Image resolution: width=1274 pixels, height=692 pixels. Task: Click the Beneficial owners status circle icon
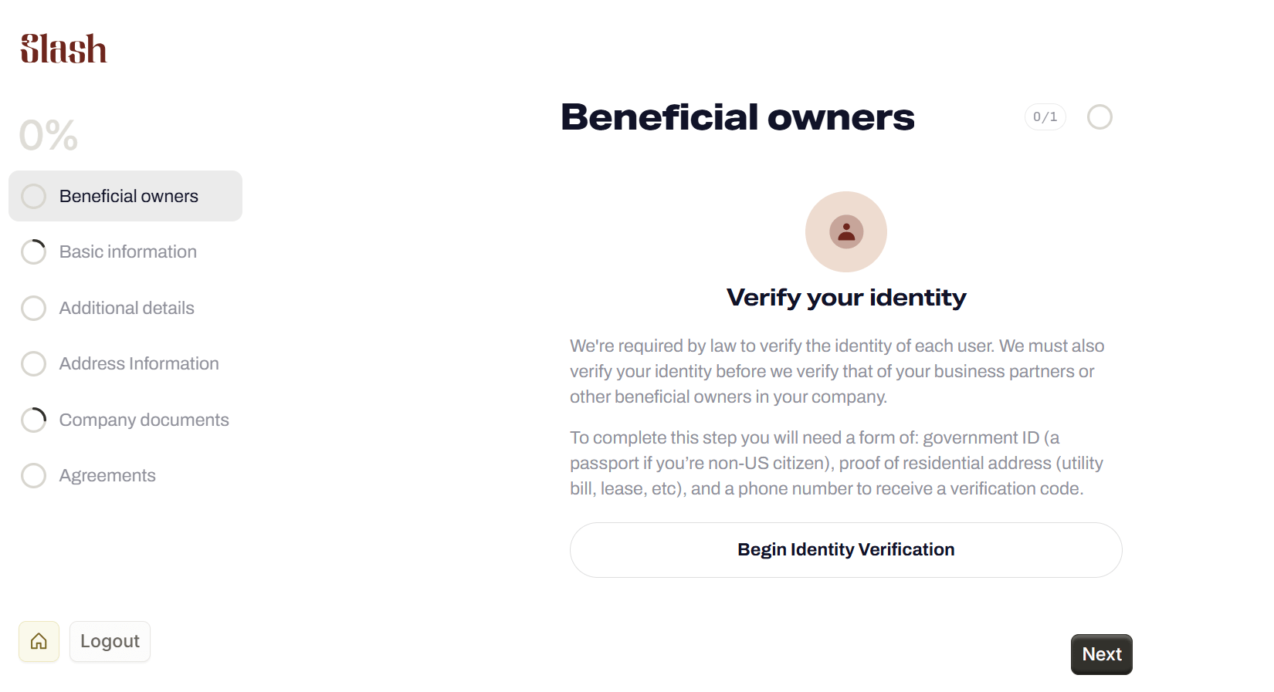click(x=33, y=196)
